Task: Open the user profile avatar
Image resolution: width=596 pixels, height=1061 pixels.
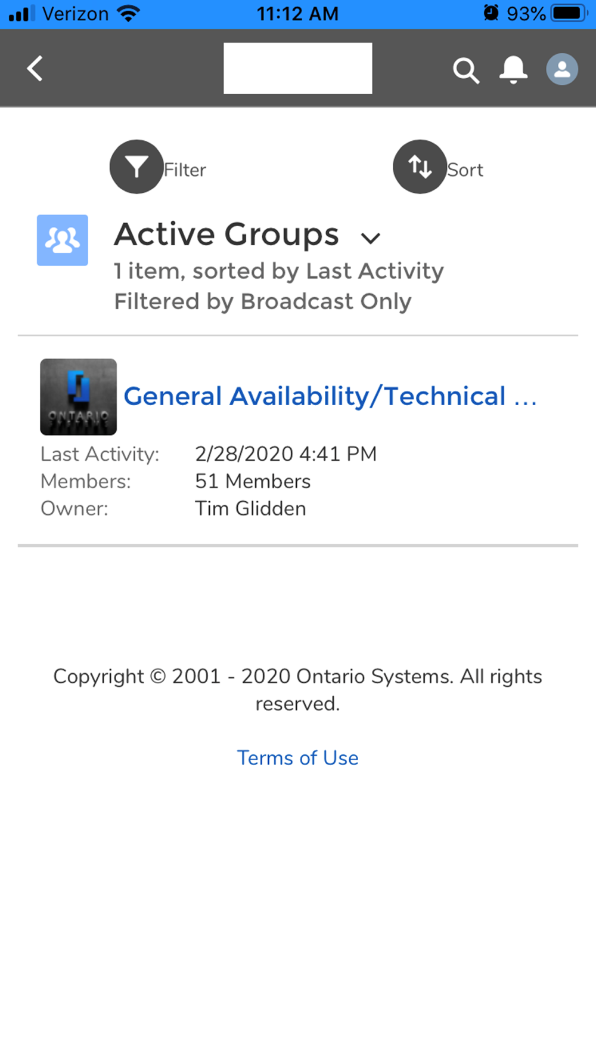Action: click(562, 69)
